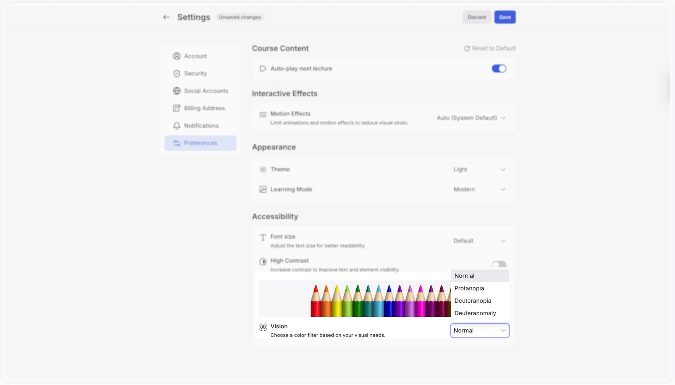This screenshot has width=675, height=385.
Task: Select Normal in the vision options list
Action: click(x=479, y=276)
